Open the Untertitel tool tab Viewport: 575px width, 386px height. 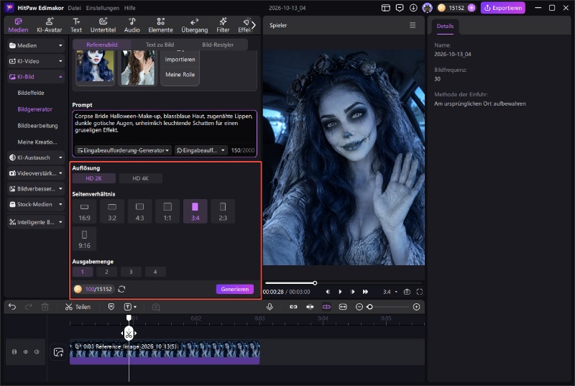coord(103,25)
